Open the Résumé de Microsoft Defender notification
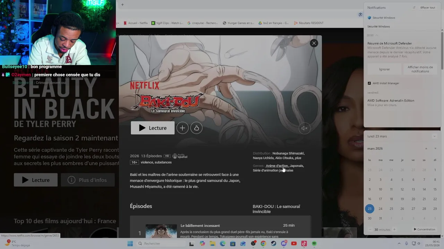This screenshot has height=249, width=444. (402, 49)
